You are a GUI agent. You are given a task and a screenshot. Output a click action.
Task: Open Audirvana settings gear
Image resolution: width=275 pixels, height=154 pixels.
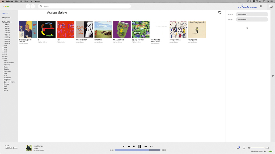[261, 6]
